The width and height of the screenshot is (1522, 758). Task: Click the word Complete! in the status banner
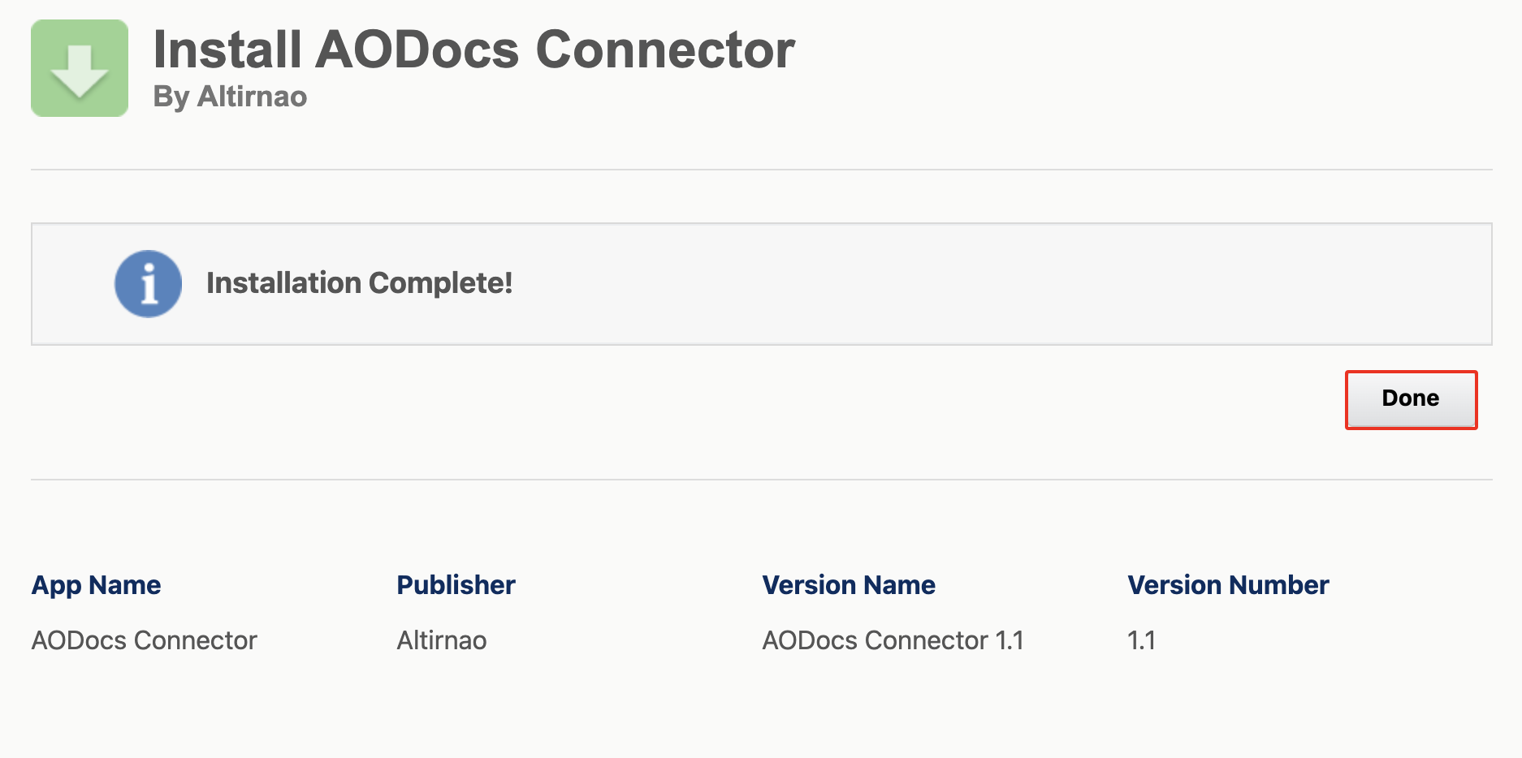click(440, 283)
